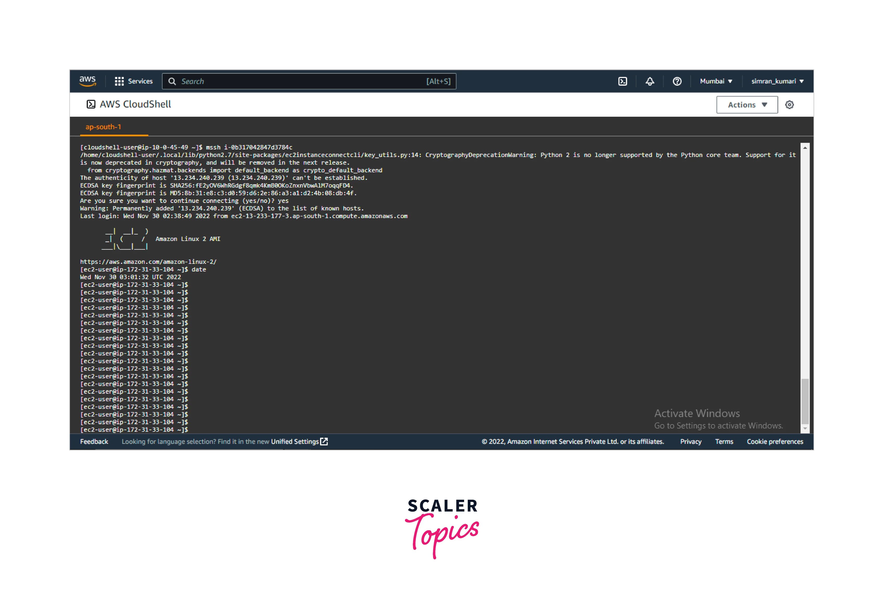Open the help question mark icon
Viewport: 884px width, 609px height.
coord(677,81)
